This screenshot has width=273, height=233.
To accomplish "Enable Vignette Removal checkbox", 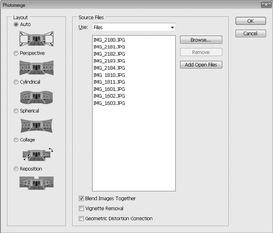I will [81, 208].
